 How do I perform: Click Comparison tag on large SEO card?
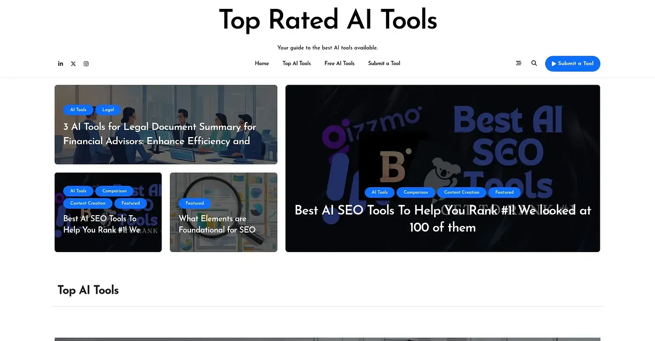pyautogui.click(x=416, y=192)
